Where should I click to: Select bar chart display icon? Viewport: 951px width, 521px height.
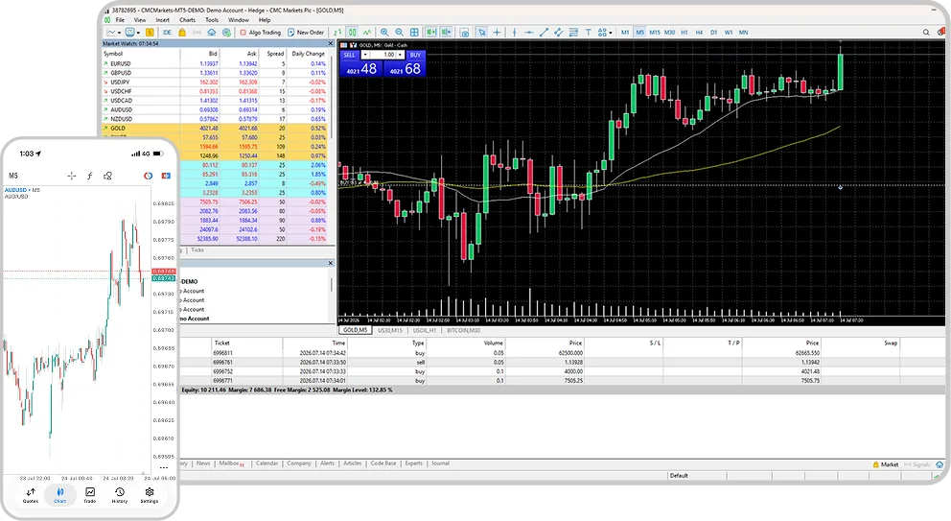(337, 33)
